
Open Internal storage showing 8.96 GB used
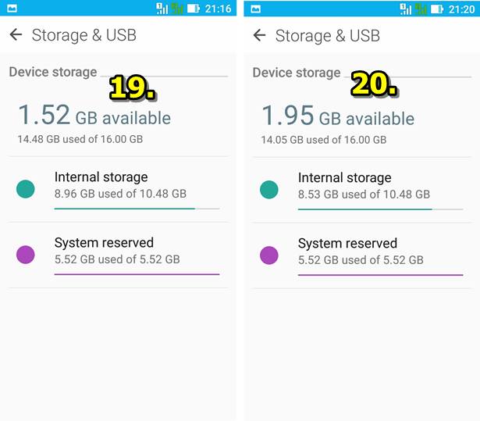[118, 189]
